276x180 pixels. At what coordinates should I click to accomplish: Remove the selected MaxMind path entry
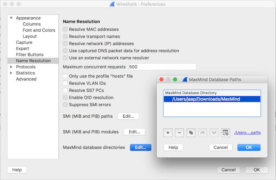tap(179, 133)
